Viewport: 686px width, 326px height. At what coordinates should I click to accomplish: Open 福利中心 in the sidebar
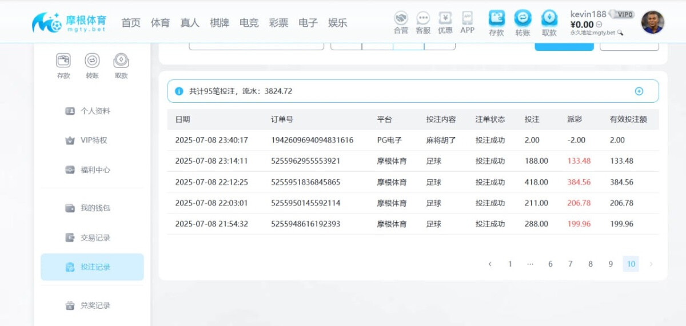pyautogui.click(x=95, y=170)
